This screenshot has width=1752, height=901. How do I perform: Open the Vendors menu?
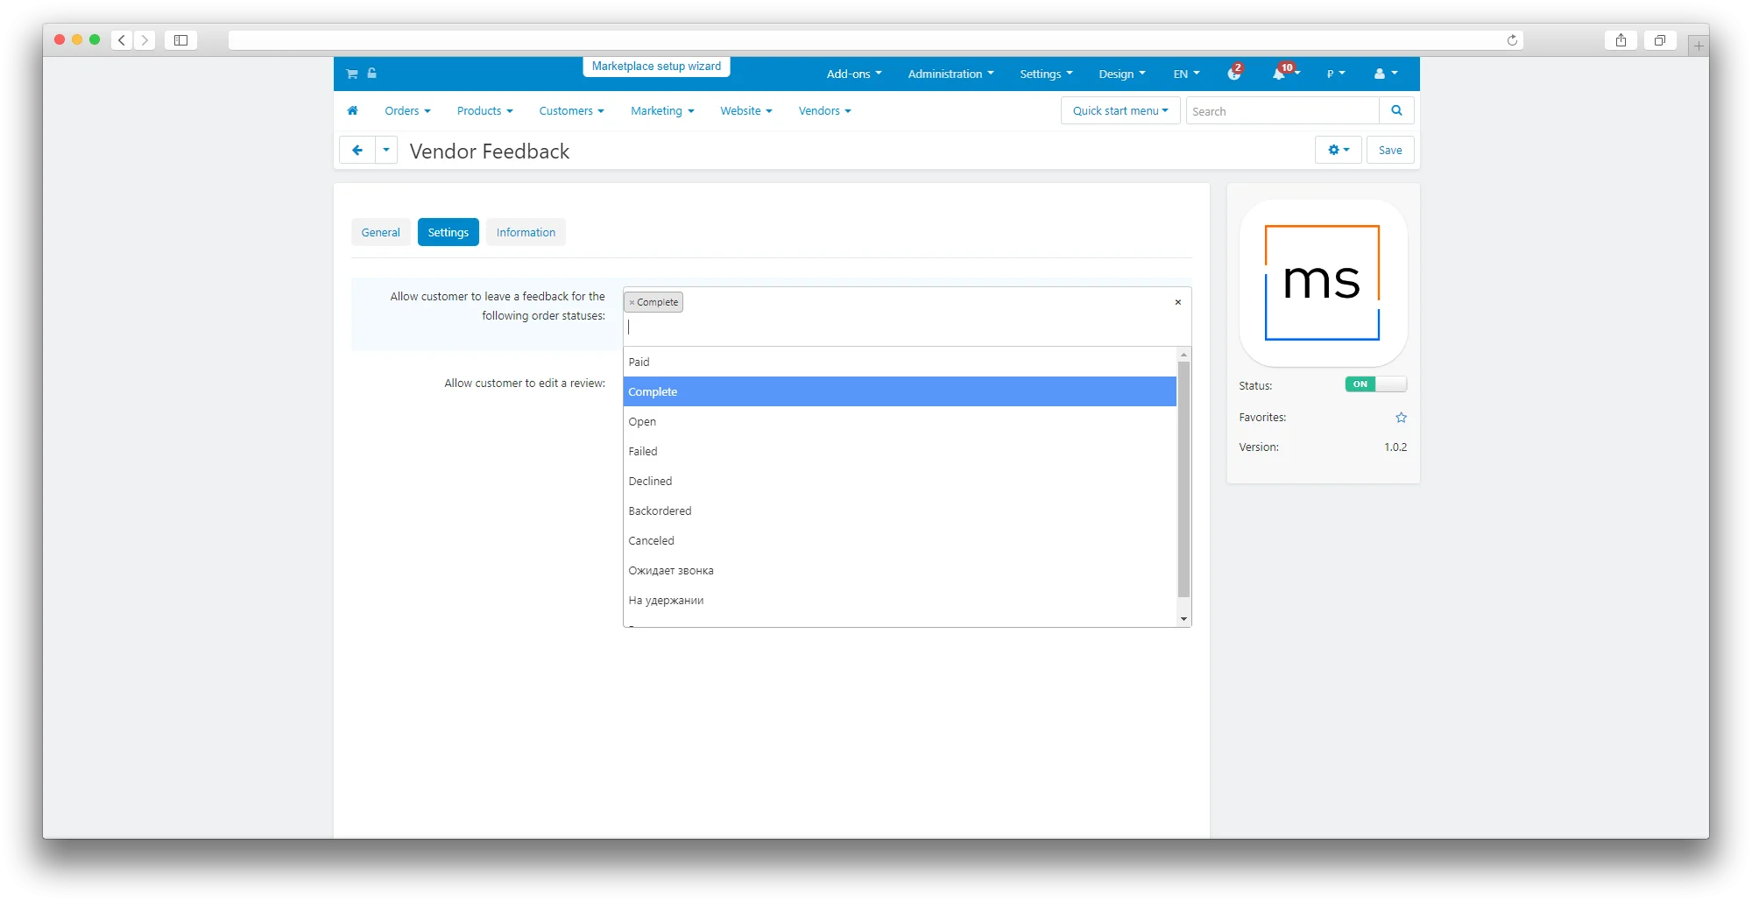pos(824,110)
